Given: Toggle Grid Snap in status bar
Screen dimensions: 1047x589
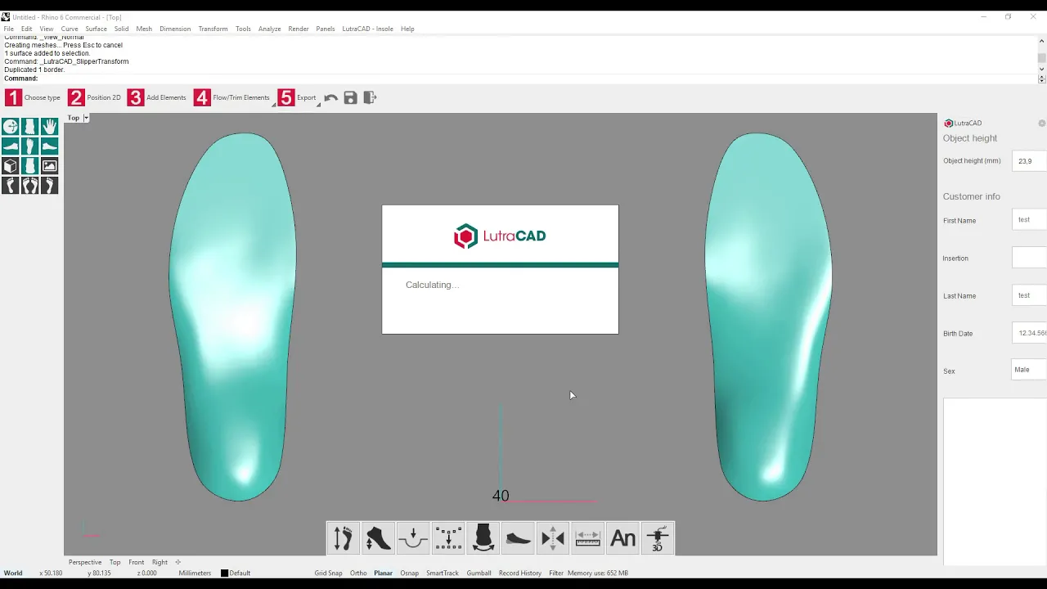Looking at the screenshot, I should 328,573.
